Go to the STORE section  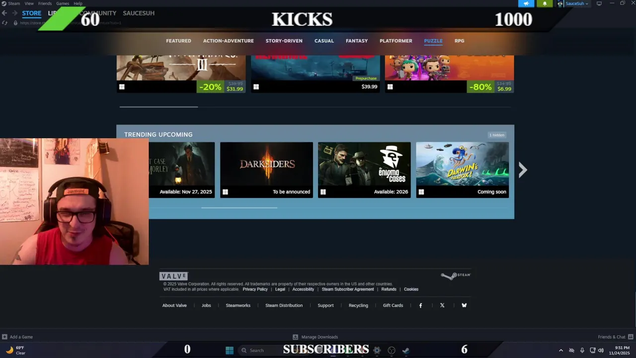tap(31, 13)
